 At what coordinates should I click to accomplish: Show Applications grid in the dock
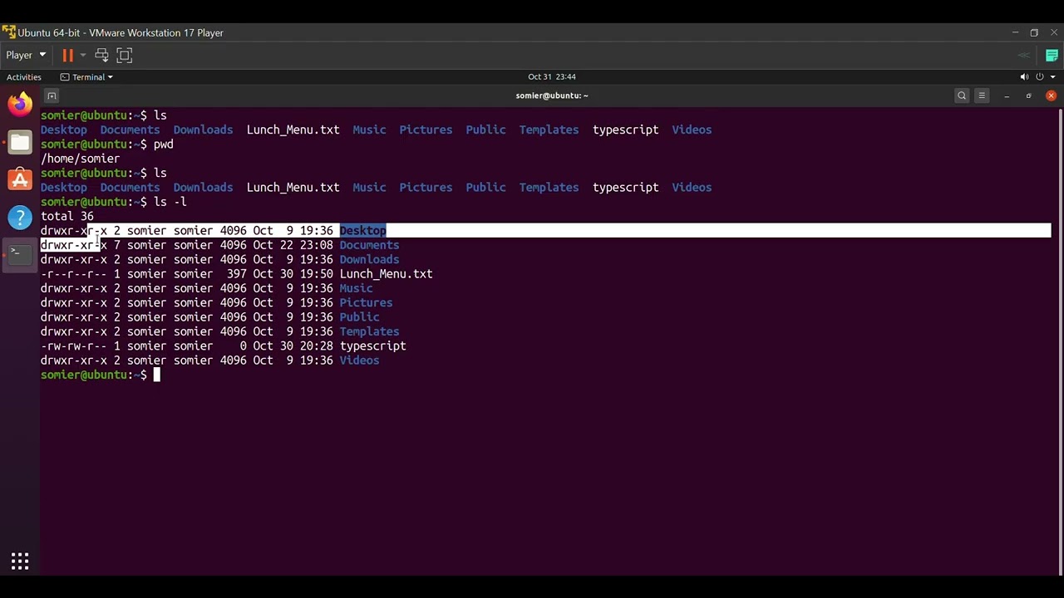pyautogui.click(x=20, y=561)
